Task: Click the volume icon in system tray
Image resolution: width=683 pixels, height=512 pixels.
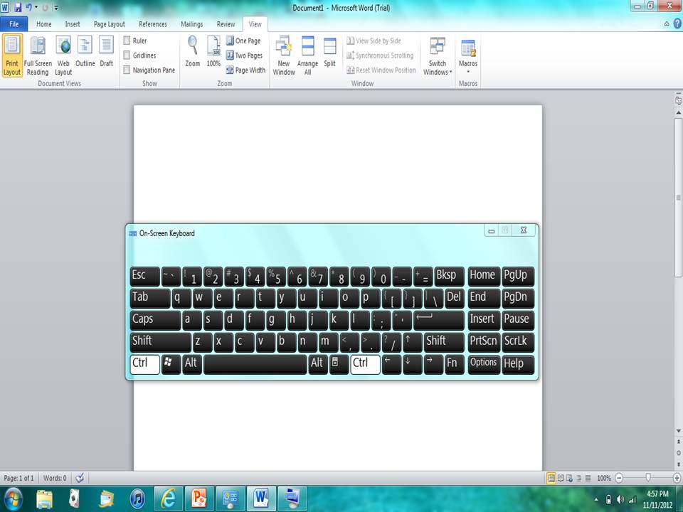Action: tap(620, 499)
